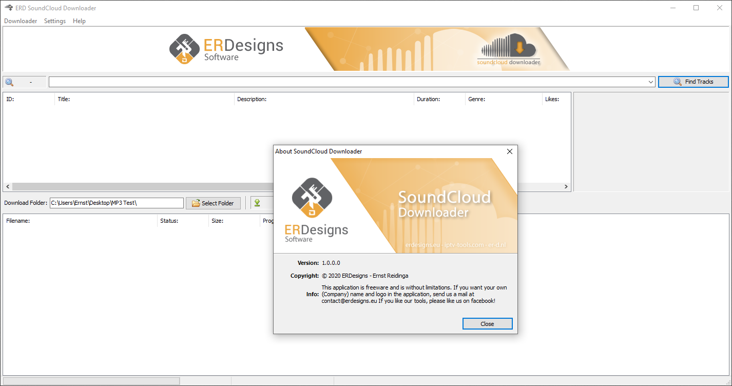Click the 'Download Folder:' label
732x386 pixels.
(x=26, y=203)
